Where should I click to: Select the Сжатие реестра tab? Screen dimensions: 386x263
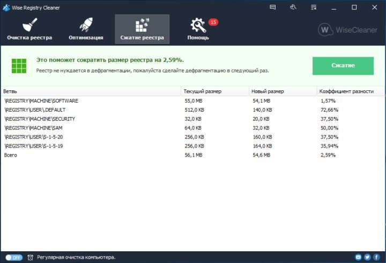142,29
